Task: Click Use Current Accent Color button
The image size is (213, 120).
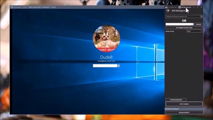Action: click(x=184, y=28)
